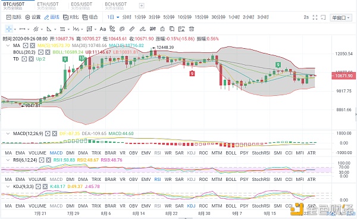
Task: Select the triangle shape tool
Action: click(49, 29)
